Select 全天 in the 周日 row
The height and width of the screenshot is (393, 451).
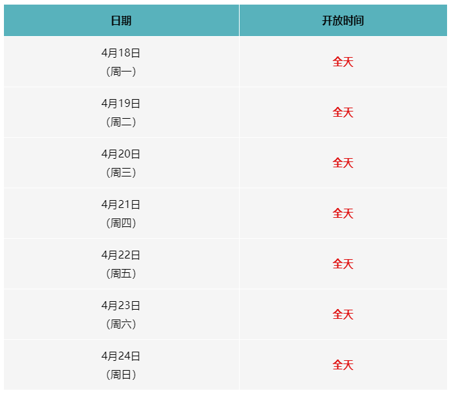[x=343, y=365]
